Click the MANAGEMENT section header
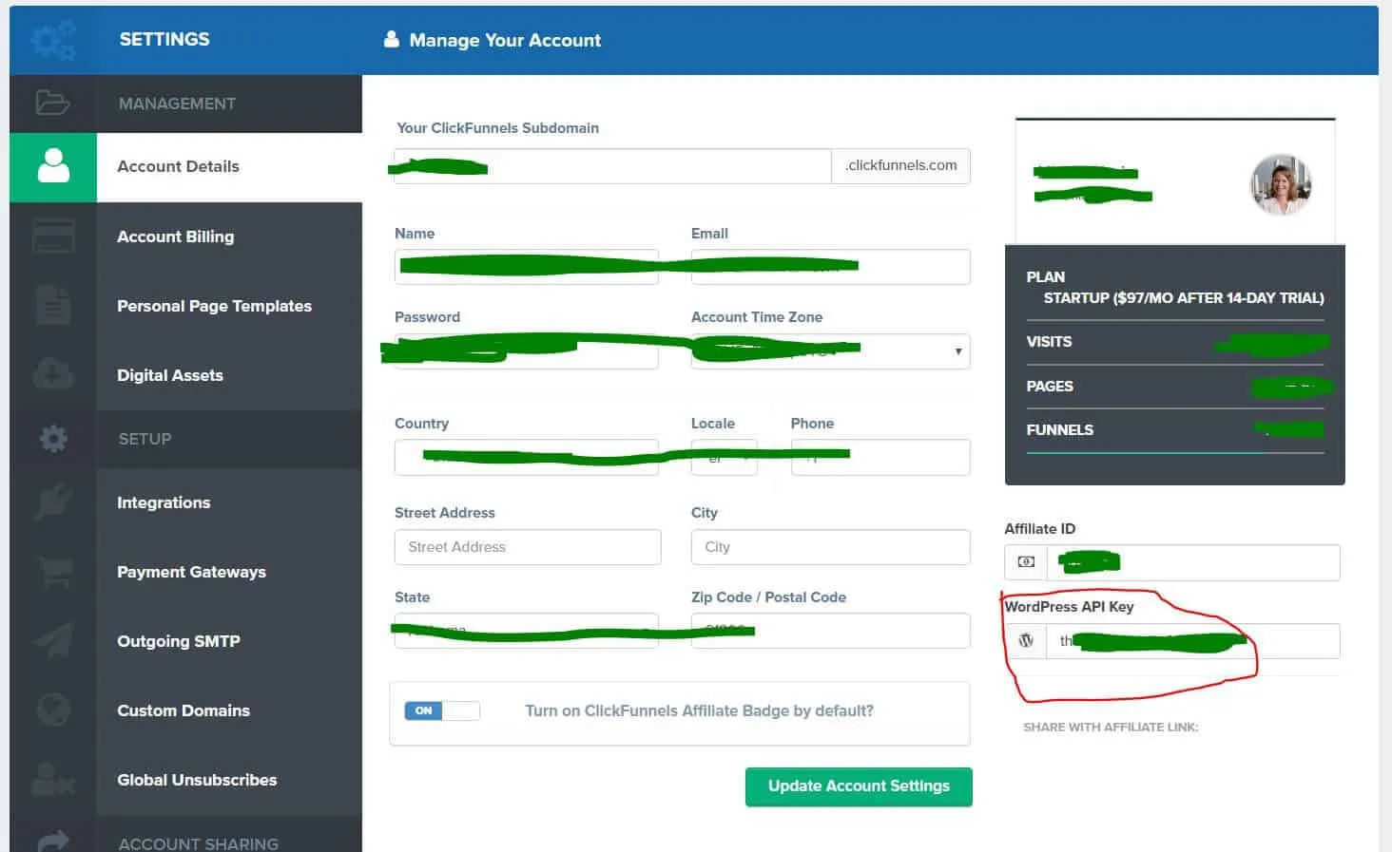Image resolution: width=1392 pixels, height=852 pixels. (x=177, y=104)
